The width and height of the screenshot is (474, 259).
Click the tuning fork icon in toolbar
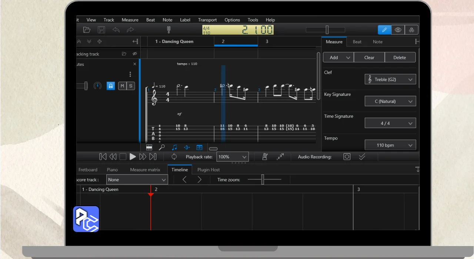click(168, 30)
